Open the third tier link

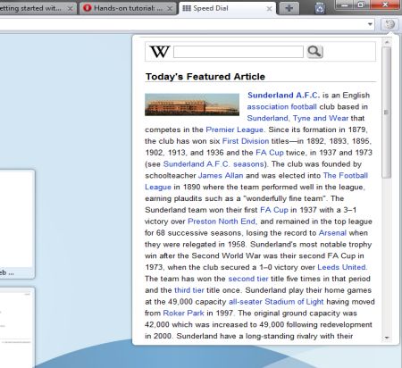pos(189,290)
